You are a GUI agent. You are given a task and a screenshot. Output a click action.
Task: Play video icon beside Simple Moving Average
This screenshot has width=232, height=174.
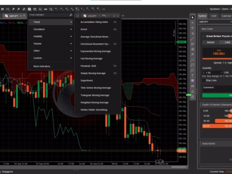(x=115, y=73)
